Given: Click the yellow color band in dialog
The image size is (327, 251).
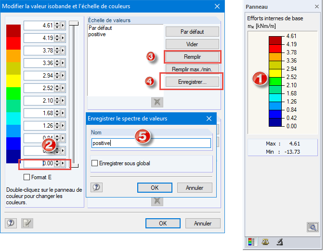Looking at the screenshot, I should tap(13, 81).
